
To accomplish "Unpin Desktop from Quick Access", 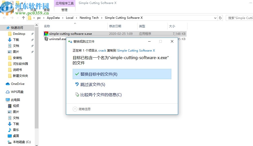I will point(32,34).
